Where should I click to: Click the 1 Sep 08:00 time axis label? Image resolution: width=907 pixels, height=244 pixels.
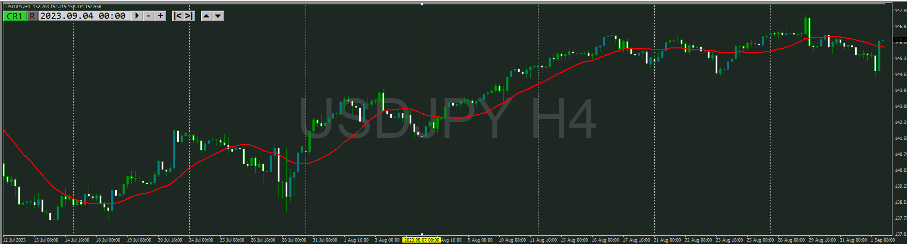pos(882,240)
